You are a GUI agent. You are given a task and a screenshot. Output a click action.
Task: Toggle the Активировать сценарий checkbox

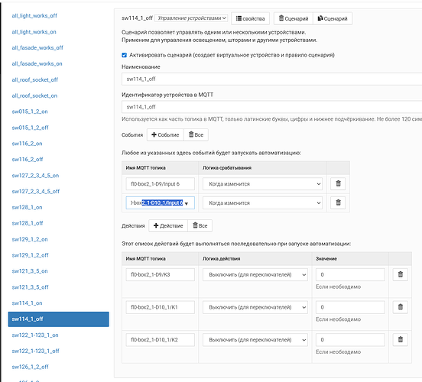click(124, 55)
